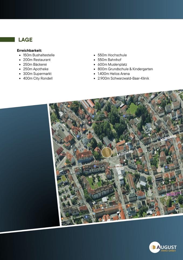Select the Mühlweg label near the map's right edge
Image resolution: width=183 pixels, height=260 pixels.
tap(168, 138)
